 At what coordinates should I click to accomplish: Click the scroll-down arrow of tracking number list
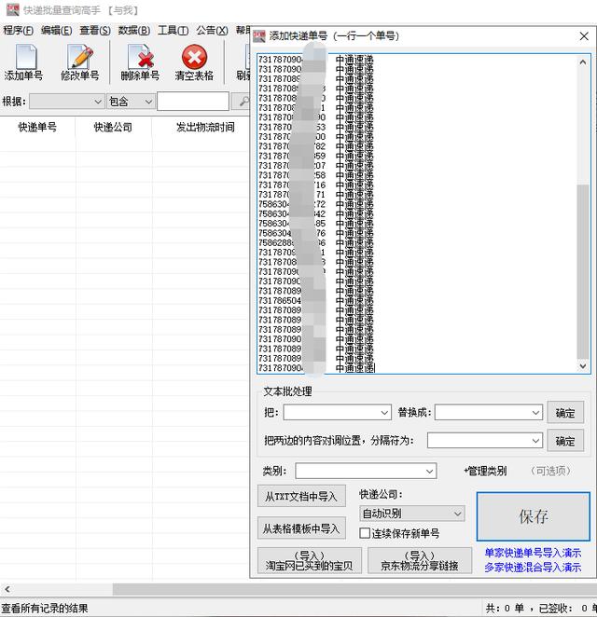click(x=583, y=366)
